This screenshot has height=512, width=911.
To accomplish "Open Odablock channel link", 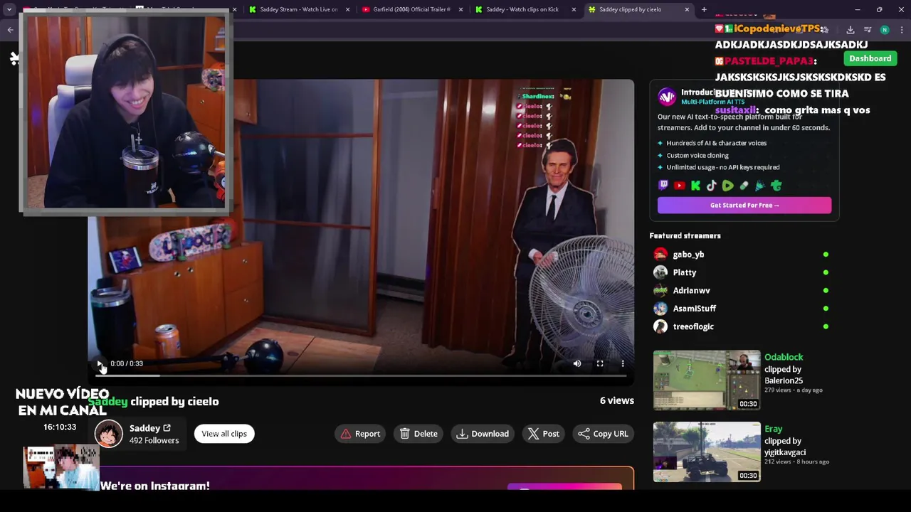I will click(x=784, y=357).
